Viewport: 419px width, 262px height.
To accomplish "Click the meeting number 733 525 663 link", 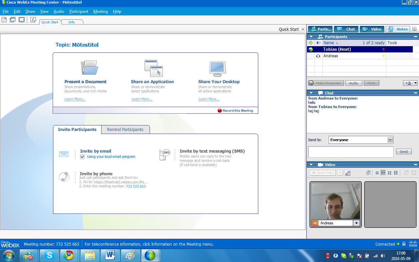I will pos(136,186).
